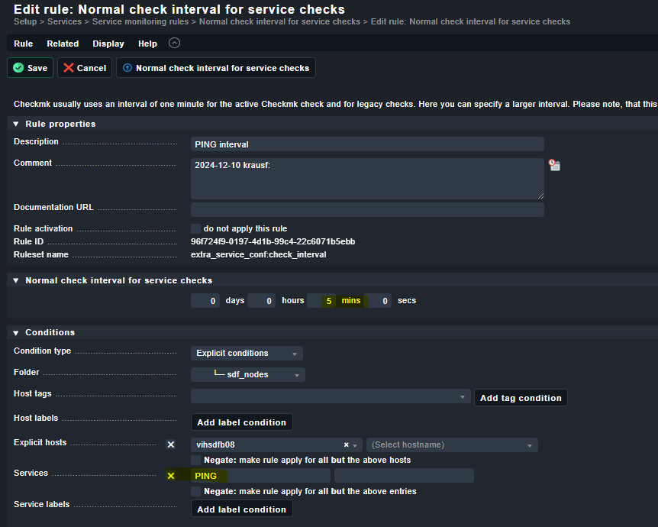Clear the selected host vihsdfb08
The height and width of the screenshot is (527, 658).
tap(346, 445)
